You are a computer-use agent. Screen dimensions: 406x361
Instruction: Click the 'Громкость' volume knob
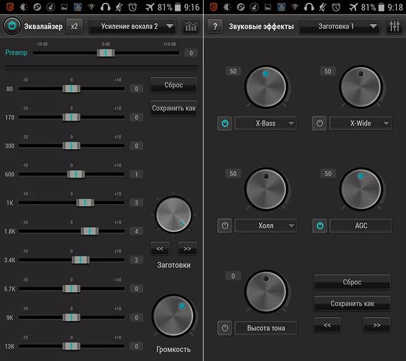[x=174, y=316]
